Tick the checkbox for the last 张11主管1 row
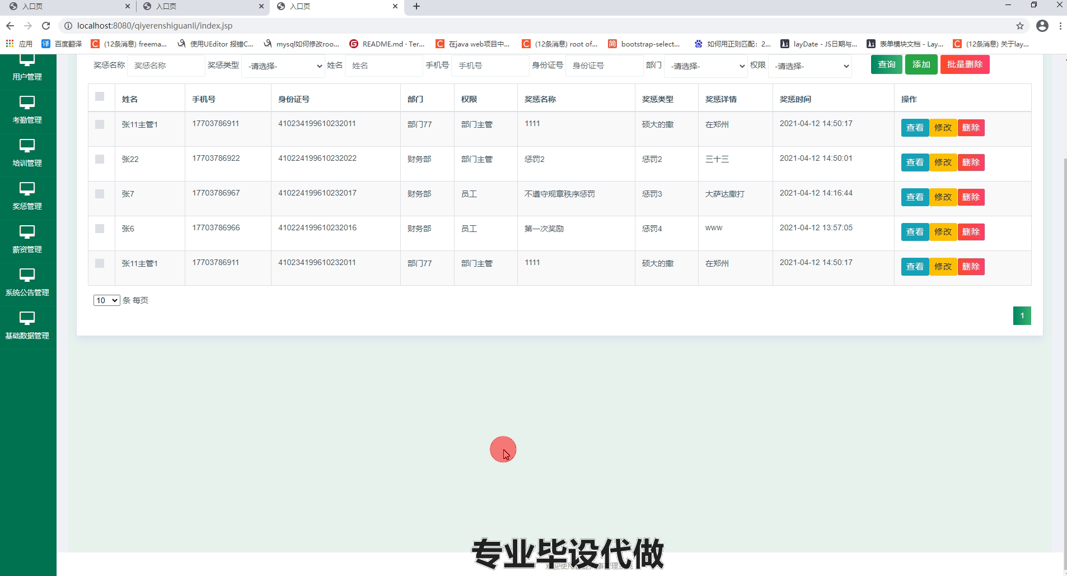Viewport: 1067px width, 576px height. (100, 263)
